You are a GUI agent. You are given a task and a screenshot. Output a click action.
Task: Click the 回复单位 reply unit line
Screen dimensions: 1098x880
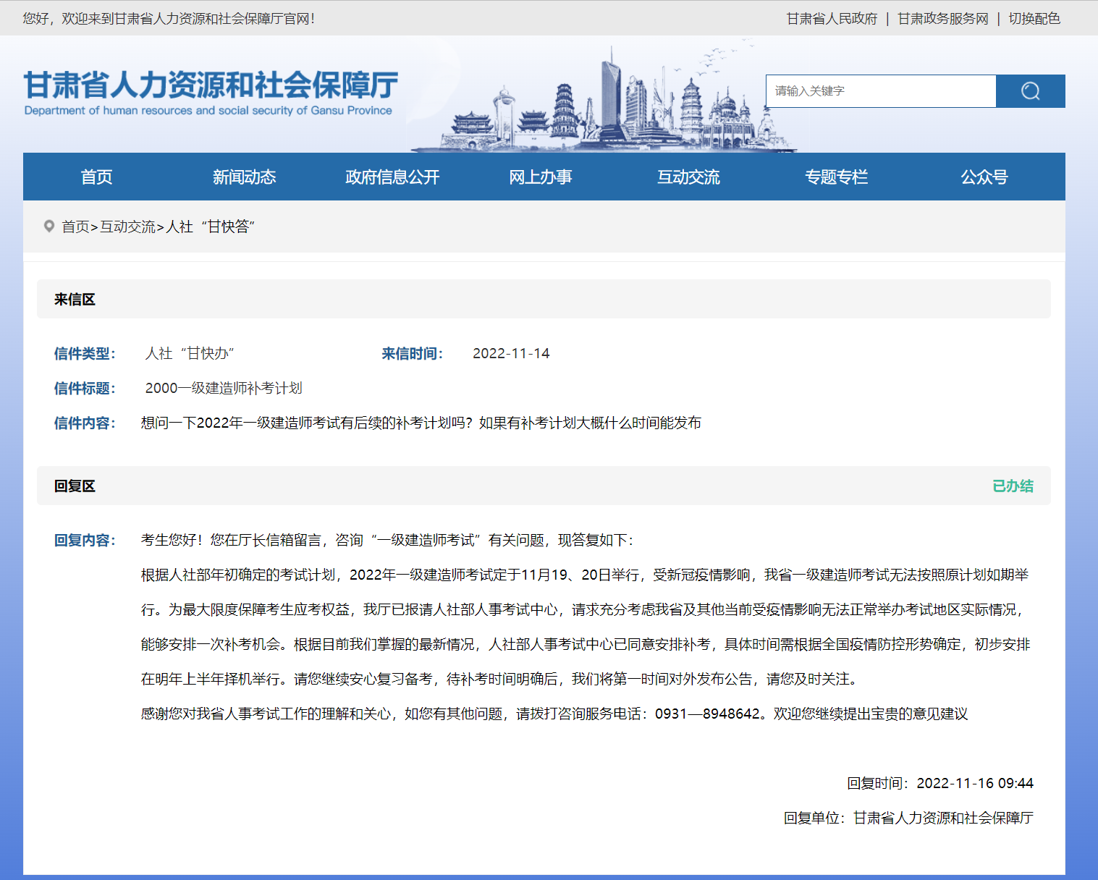pos(908,818)
